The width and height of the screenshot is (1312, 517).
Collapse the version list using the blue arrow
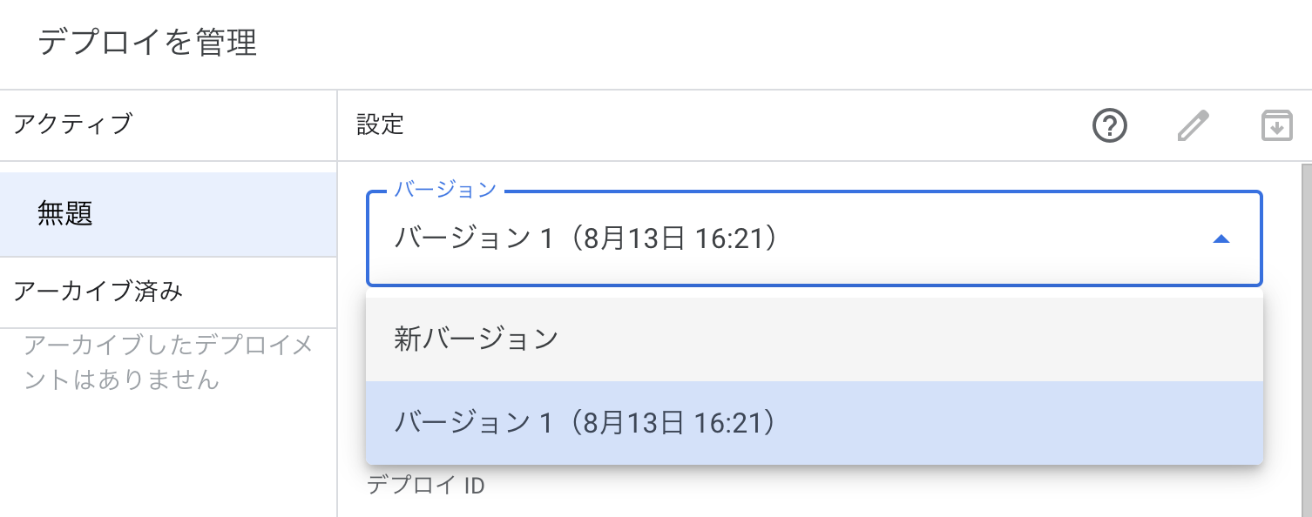point(1221,239)
